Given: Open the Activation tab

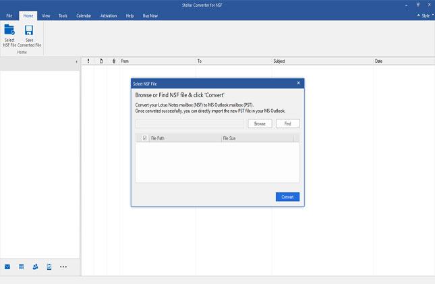Looking at the screenshot, I should click(x=109, y=15).
